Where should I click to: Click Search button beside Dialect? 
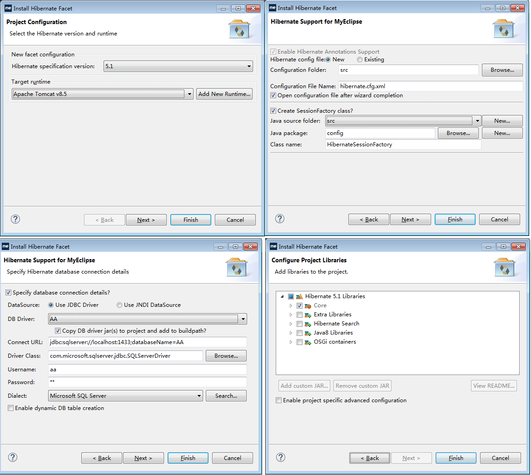[x=226, y=396]
